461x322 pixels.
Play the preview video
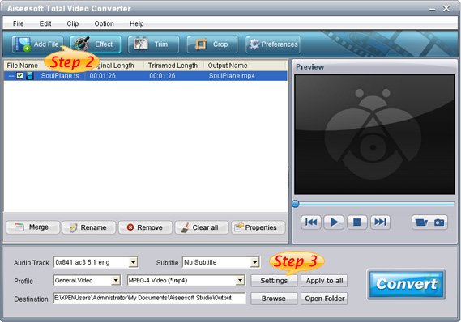(x=334, y=222)
